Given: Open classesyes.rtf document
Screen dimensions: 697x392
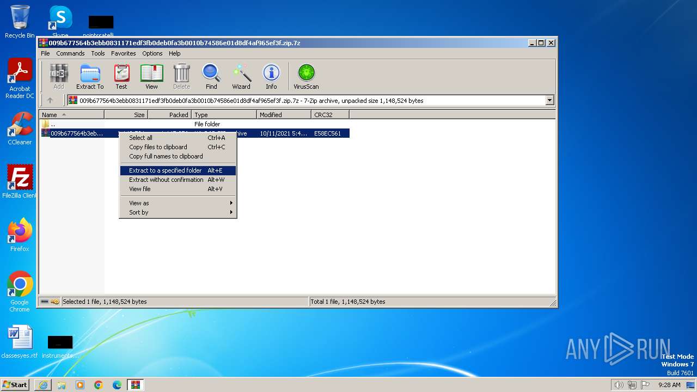Looking at the screenshot, I should (x=20, y=342).
